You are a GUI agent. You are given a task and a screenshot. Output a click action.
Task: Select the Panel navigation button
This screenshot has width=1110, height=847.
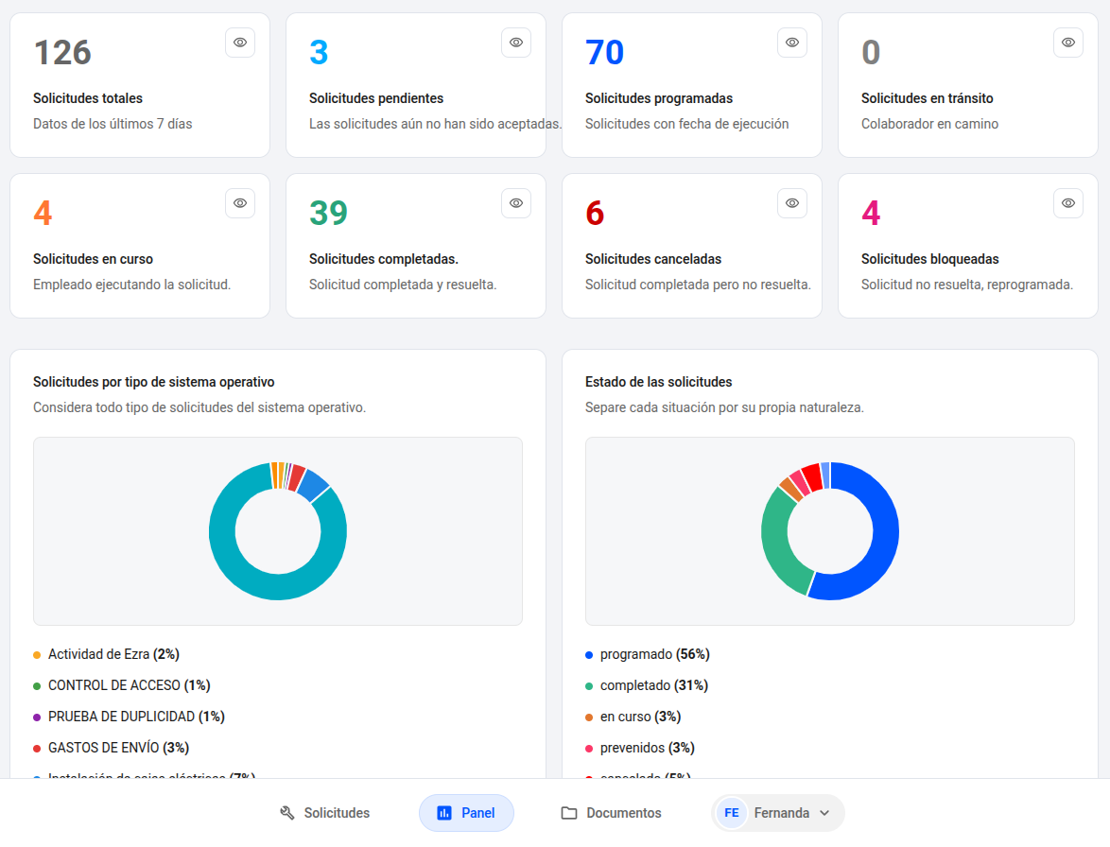466,813
